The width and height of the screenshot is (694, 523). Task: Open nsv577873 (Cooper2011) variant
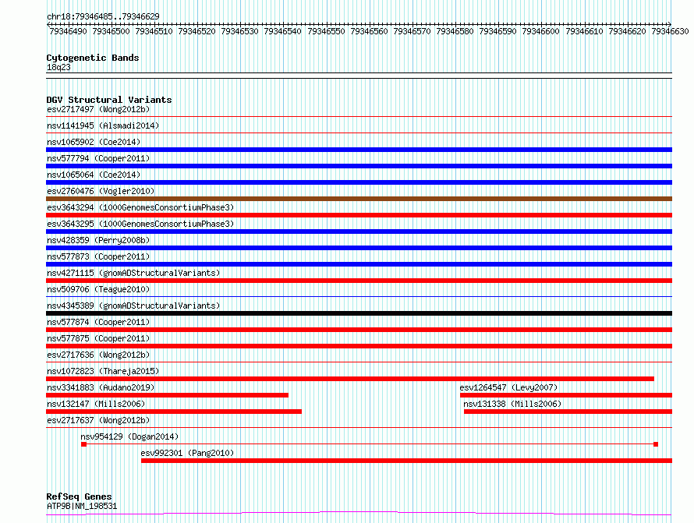[x=98, y=256]
